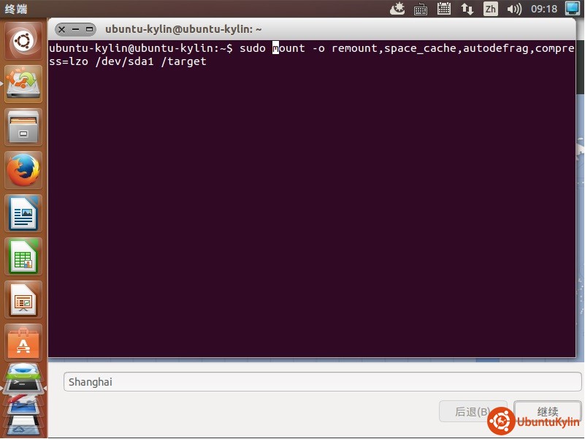Toggle the Zh input method indicator

click(x=491, y=9)
